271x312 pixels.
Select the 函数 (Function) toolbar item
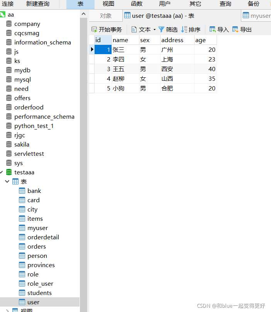click(137, 4)
